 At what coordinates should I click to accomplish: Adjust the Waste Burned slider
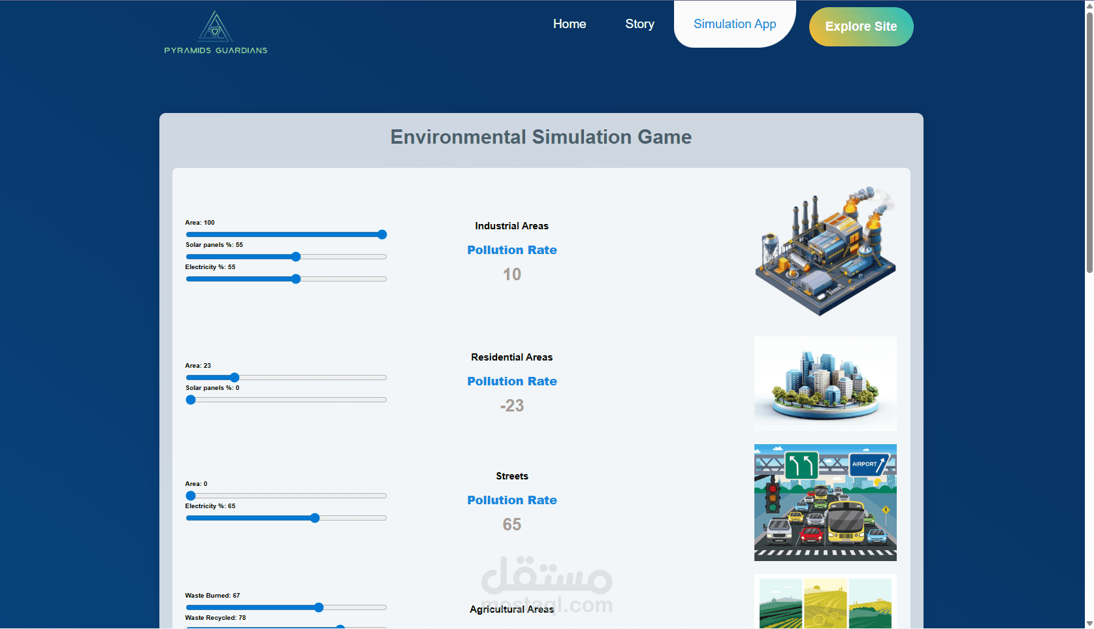tap(286, 607)
